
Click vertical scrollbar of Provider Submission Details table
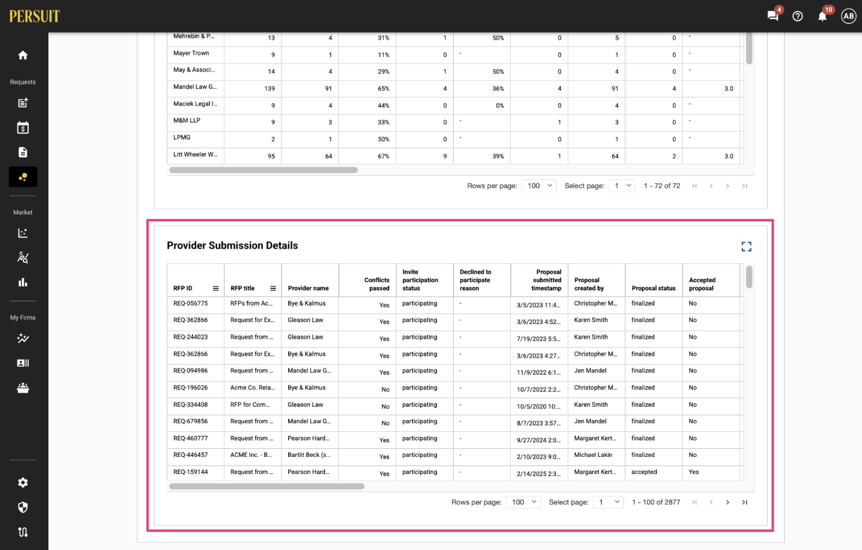tap(749, 277)
